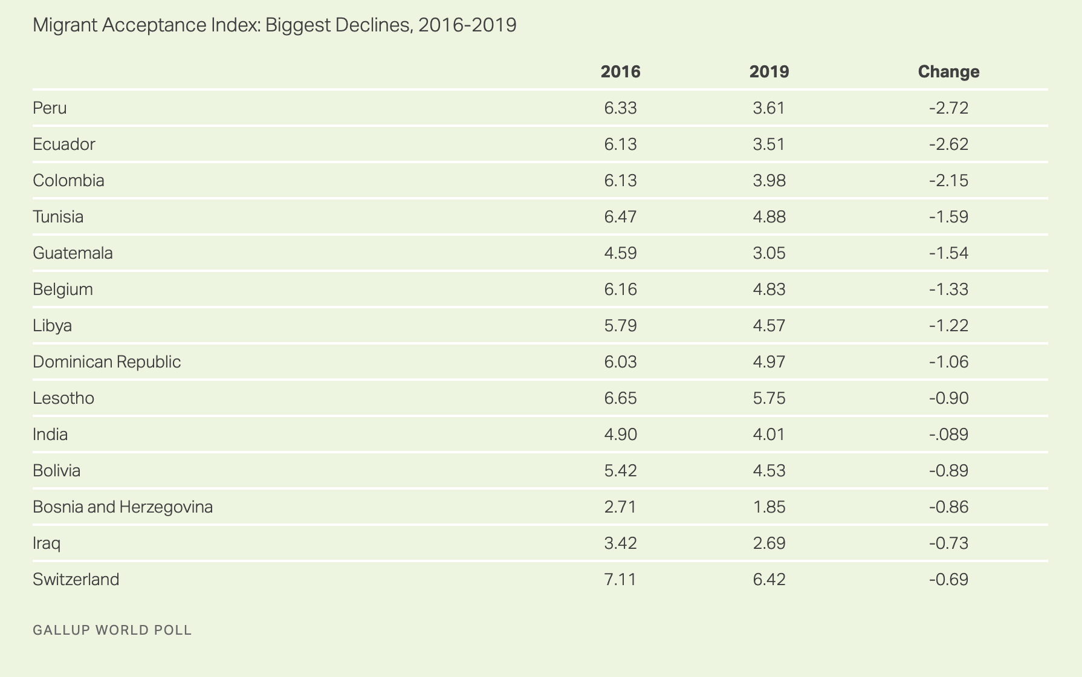Image resolution: width=1082 pixels, height=677 pixels.
Task: Select the Ecuador row label
Action: click(x=64, y=144)
